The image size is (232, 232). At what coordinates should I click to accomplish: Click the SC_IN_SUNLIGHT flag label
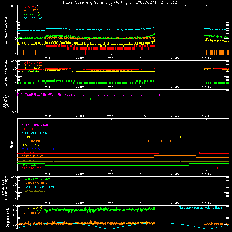pos(33,137)
